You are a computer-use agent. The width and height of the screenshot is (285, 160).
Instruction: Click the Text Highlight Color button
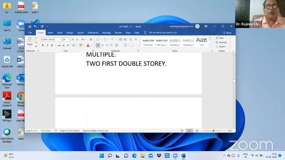81,45
